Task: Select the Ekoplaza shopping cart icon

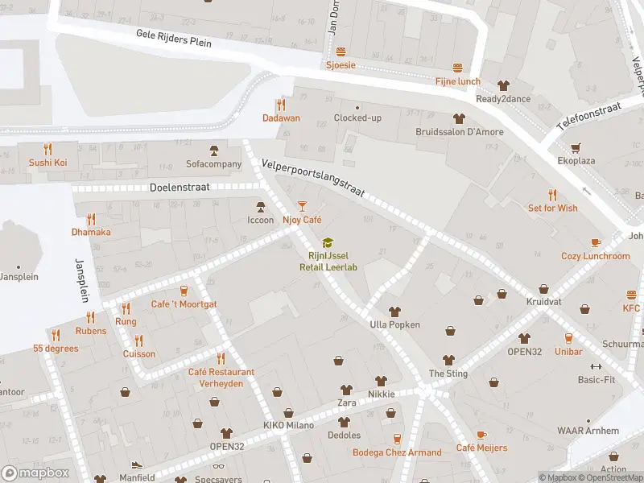Action: [x=576, y=148]
